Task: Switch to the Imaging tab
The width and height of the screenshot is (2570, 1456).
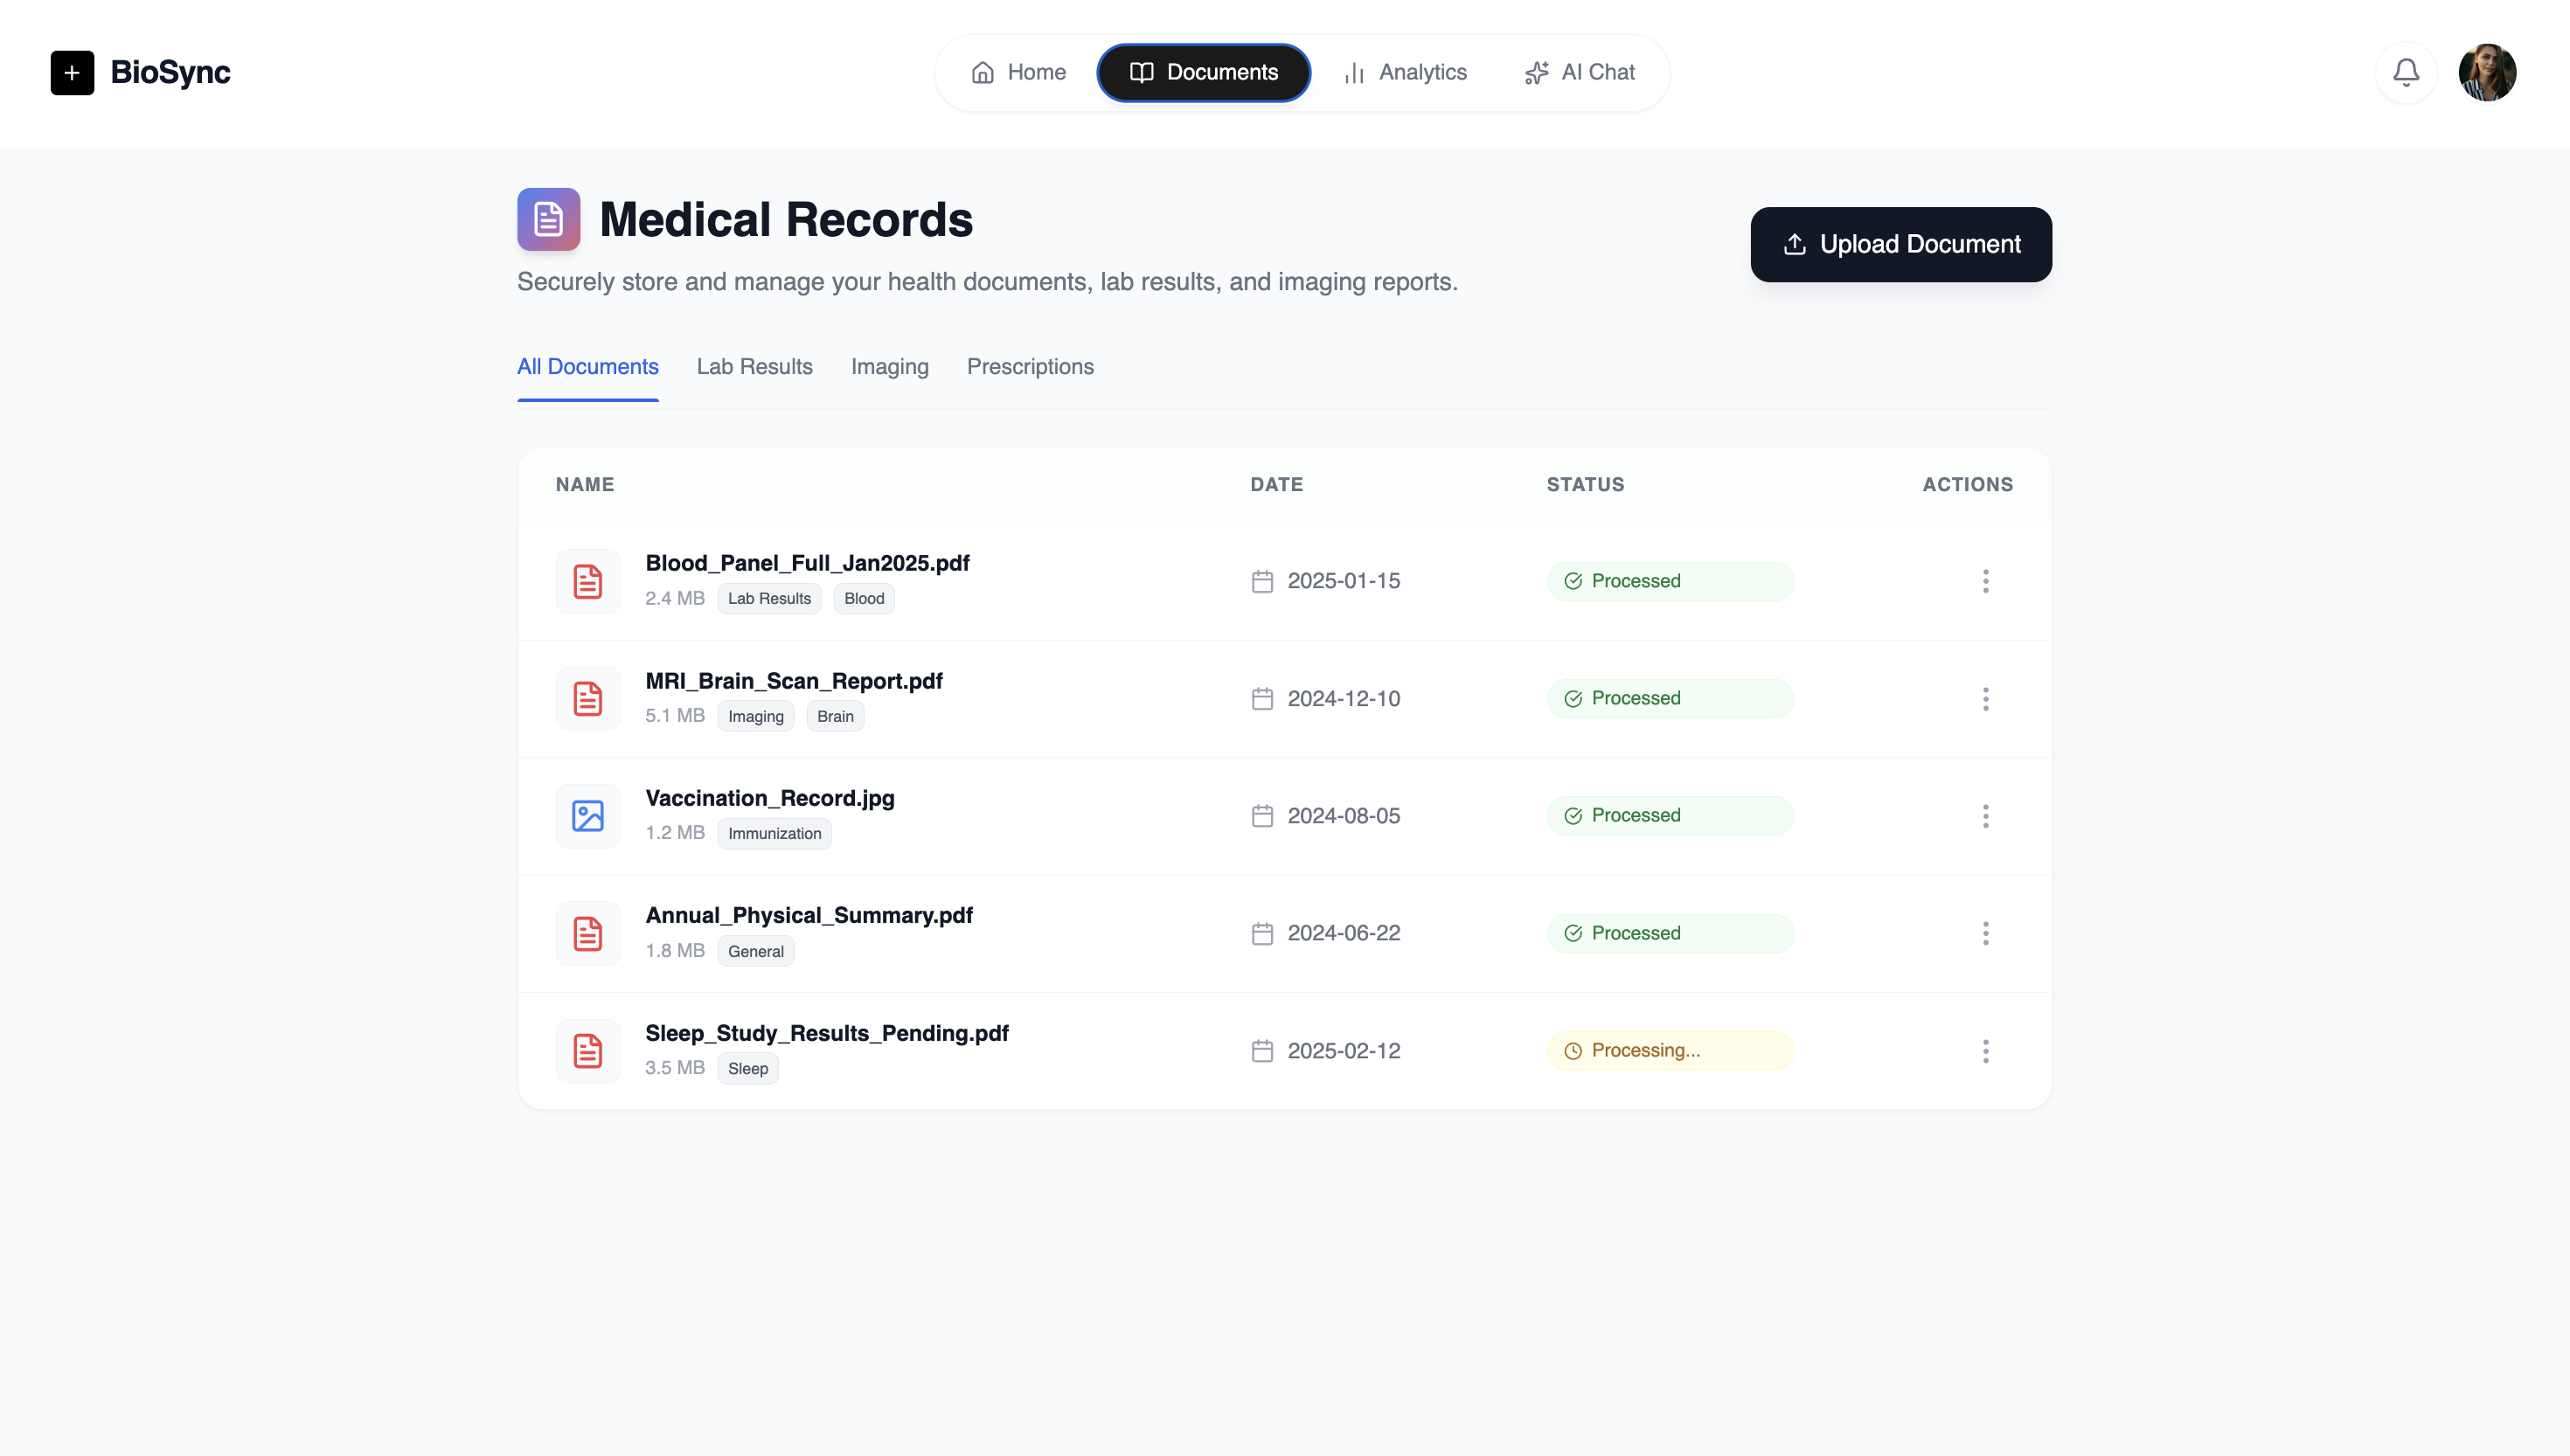Action: tap(889, 367)
